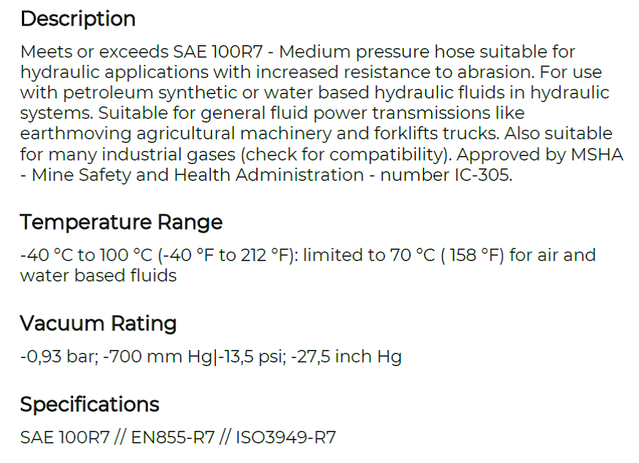Click the "ISO3949-R7" specification
The width and height of the screenshot is (639, 463).
click(286, 437)
